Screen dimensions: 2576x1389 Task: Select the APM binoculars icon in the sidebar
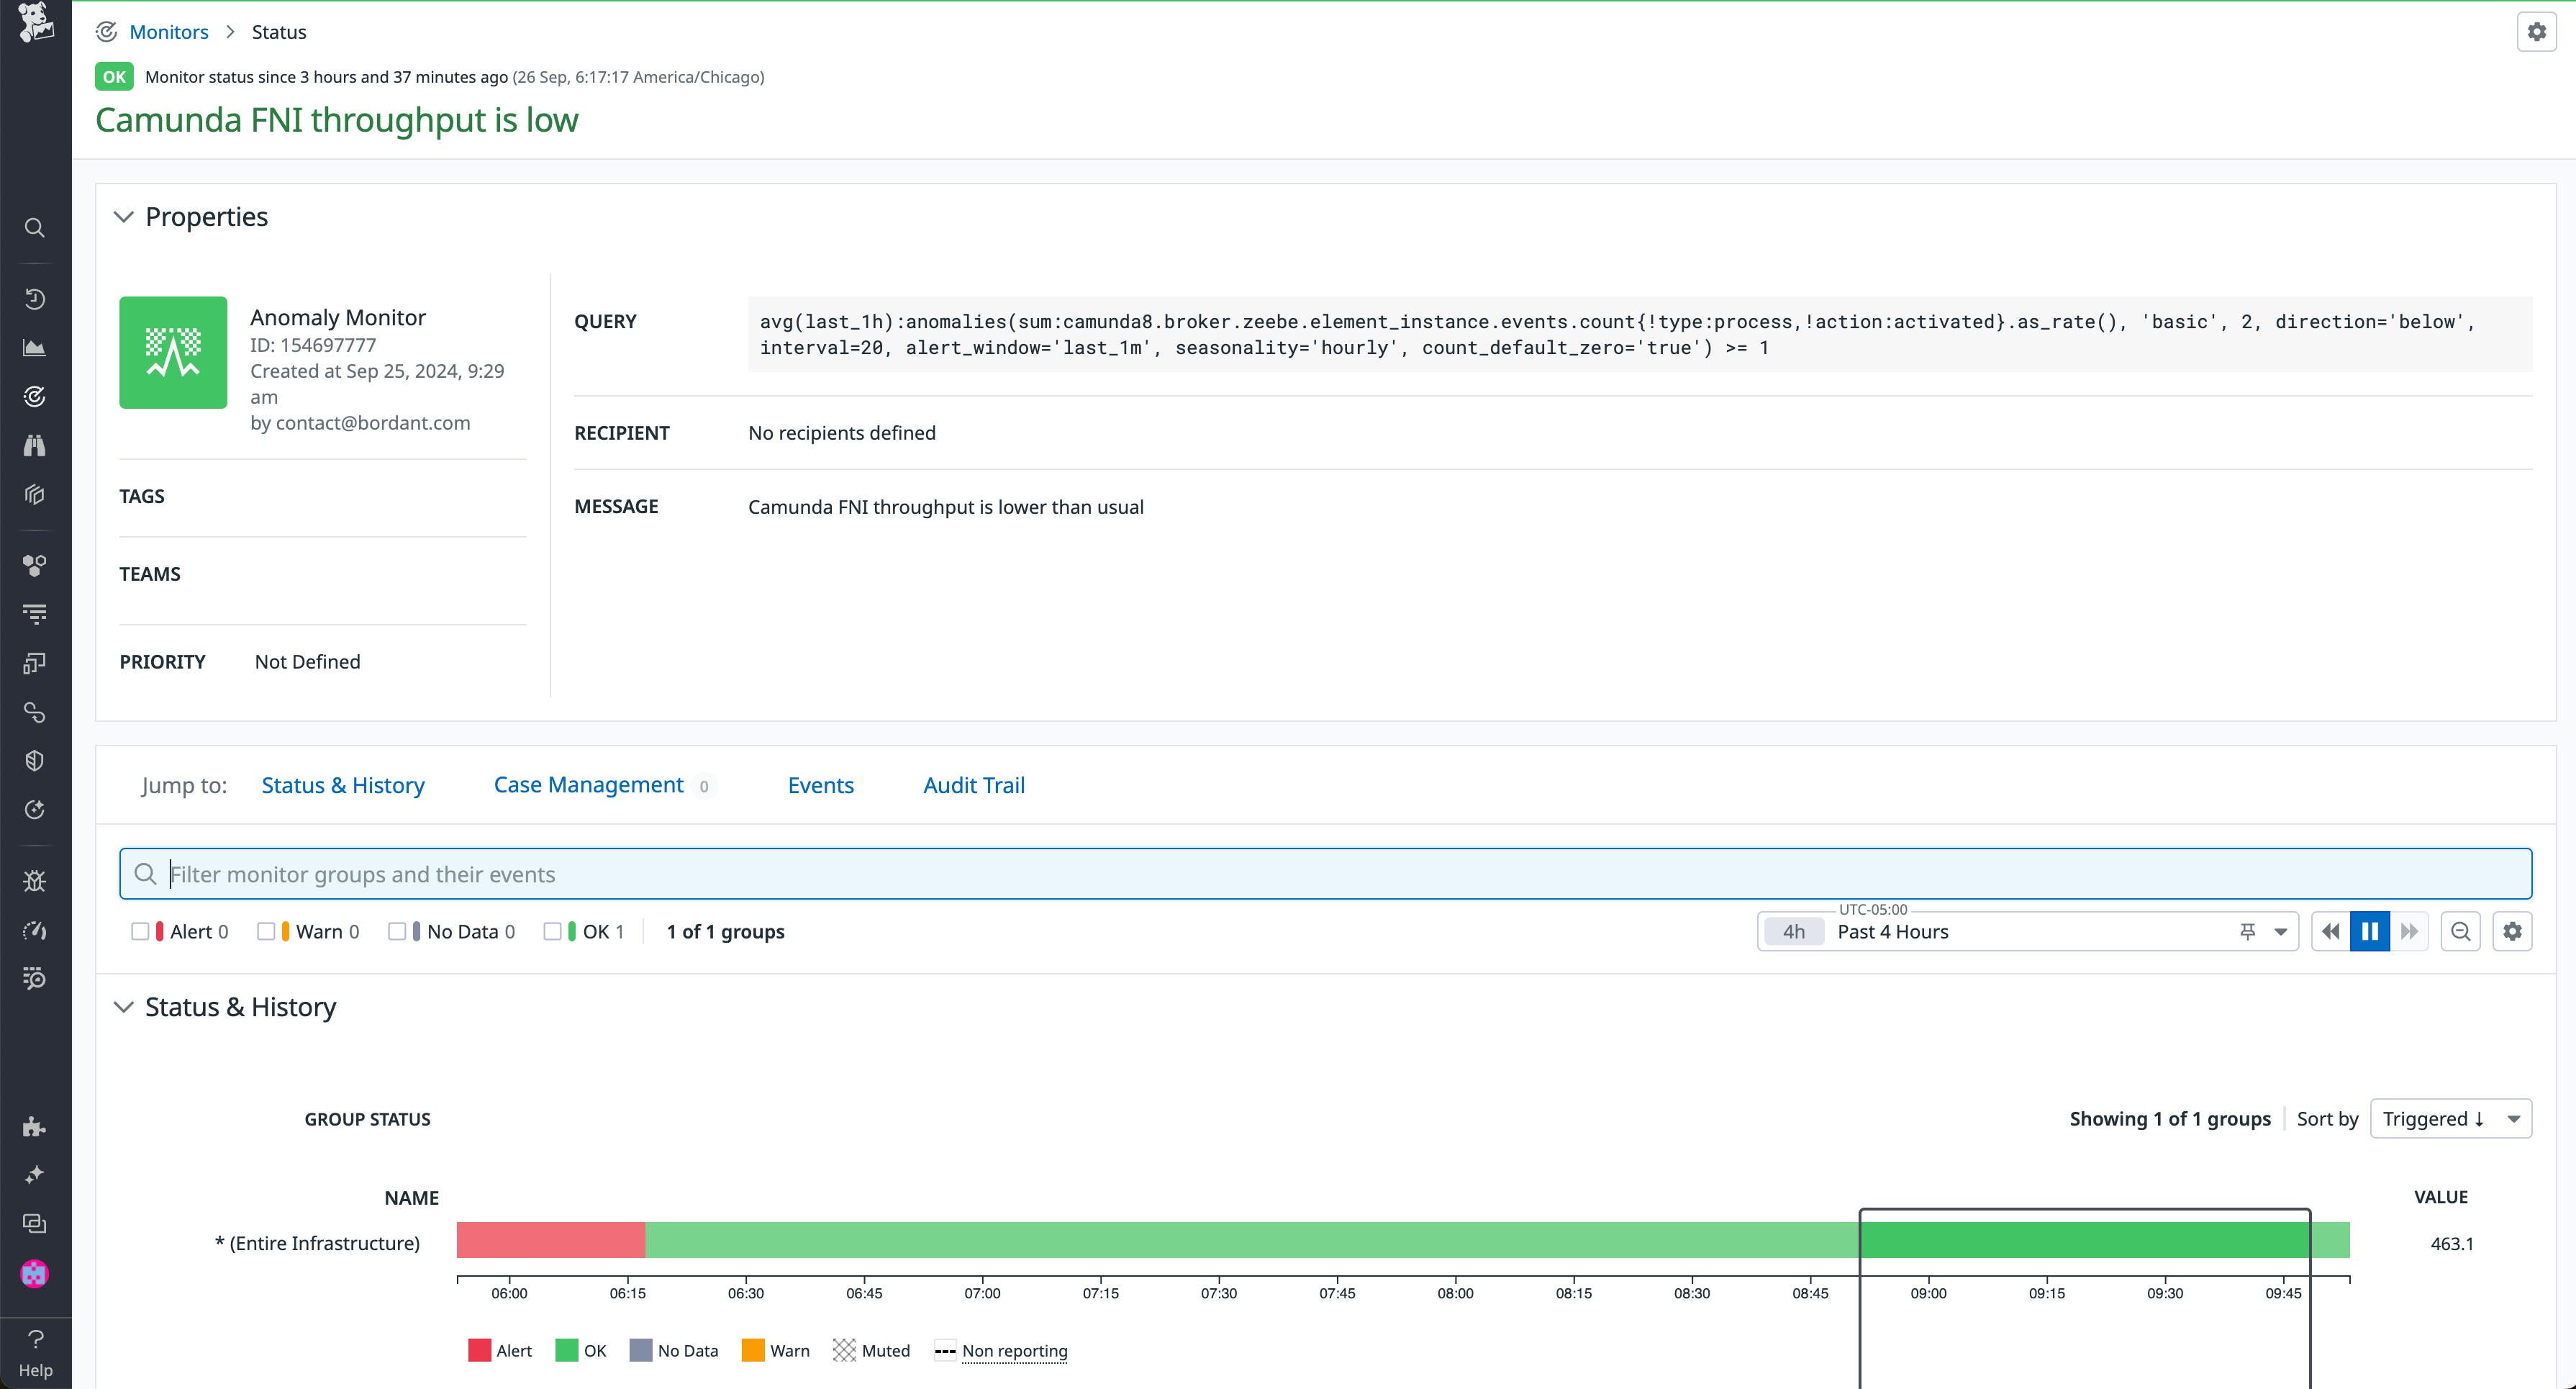pos(35,445)
